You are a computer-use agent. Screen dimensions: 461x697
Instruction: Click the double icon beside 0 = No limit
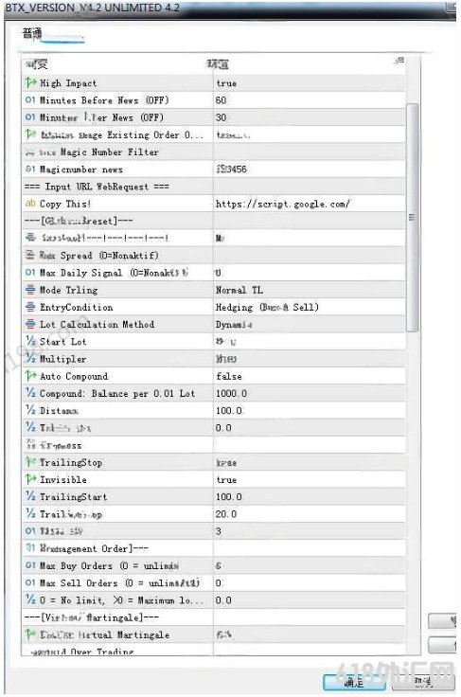coord(30,600)
